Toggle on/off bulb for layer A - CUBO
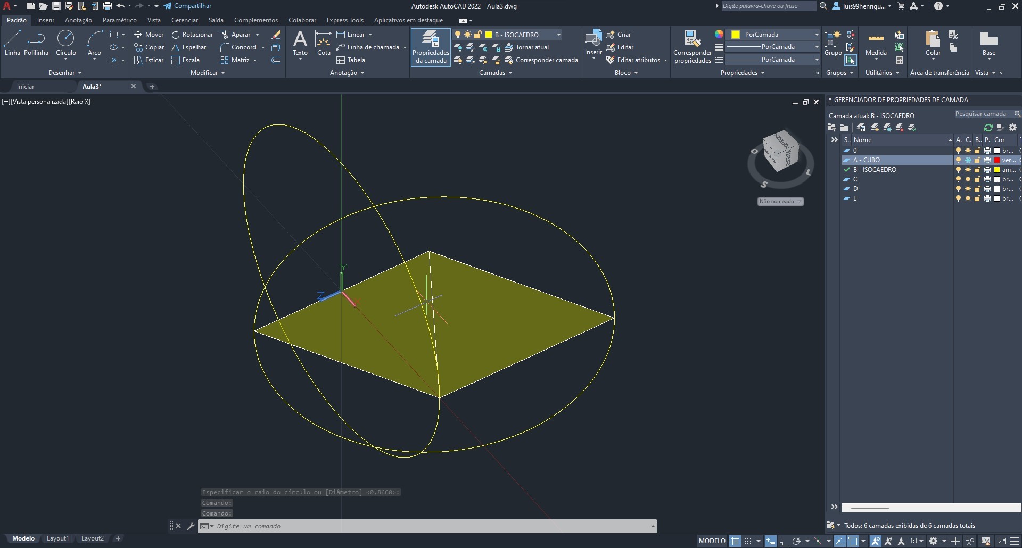 click(958, 160)
